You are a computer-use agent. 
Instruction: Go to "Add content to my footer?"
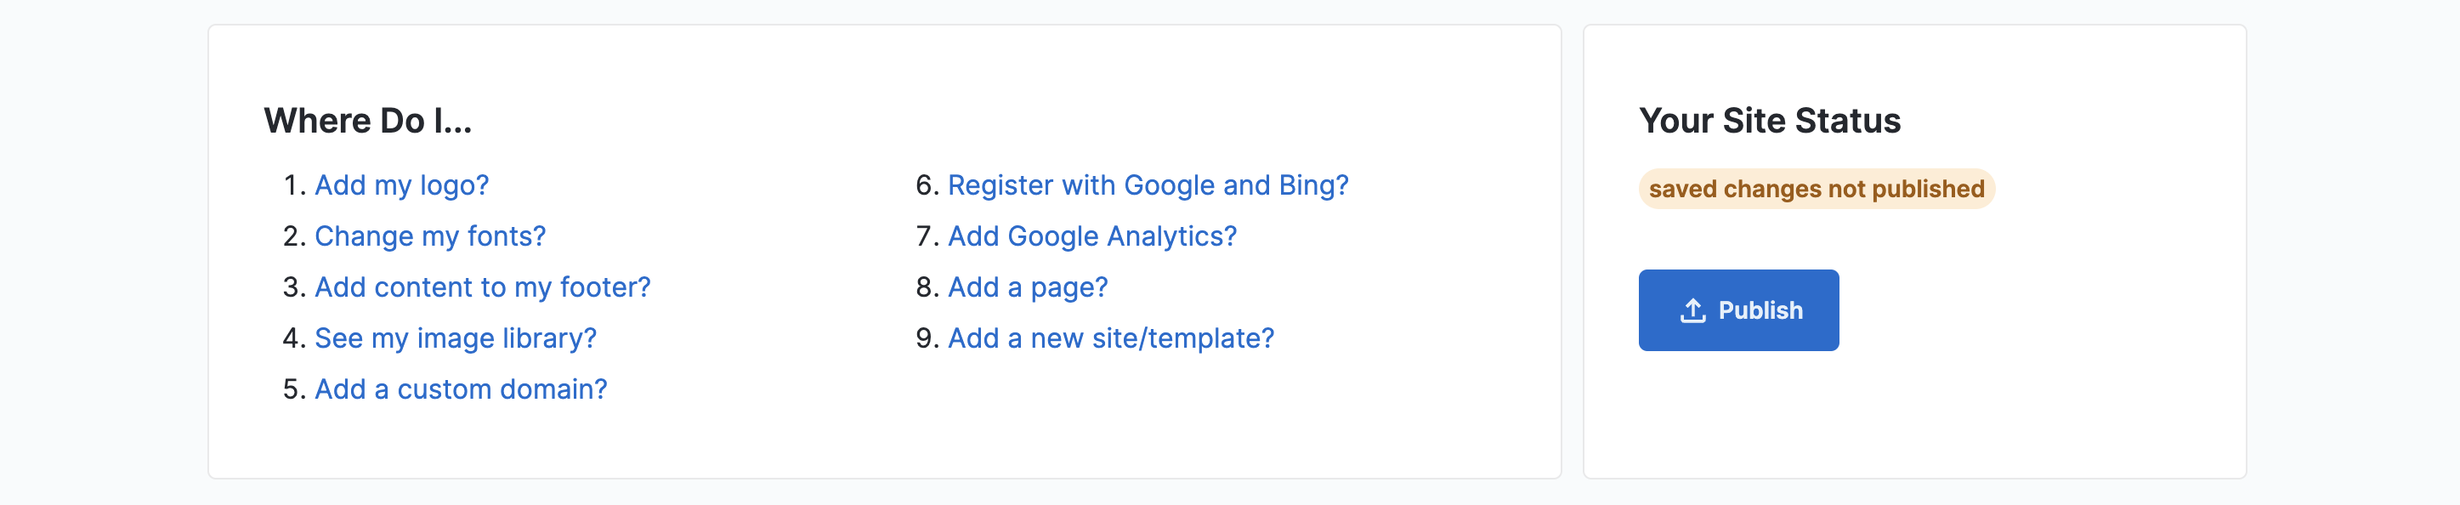482,287
